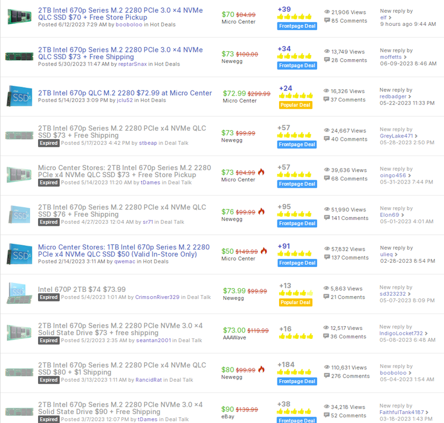Screen dimensions: 444x423
Task: Click the 28 Comments text
Action: pyautogui.click(x=349, y=60)
